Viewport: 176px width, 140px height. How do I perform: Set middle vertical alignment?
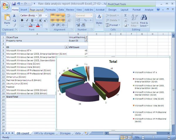pyautogui.click(x=58, y=15)
